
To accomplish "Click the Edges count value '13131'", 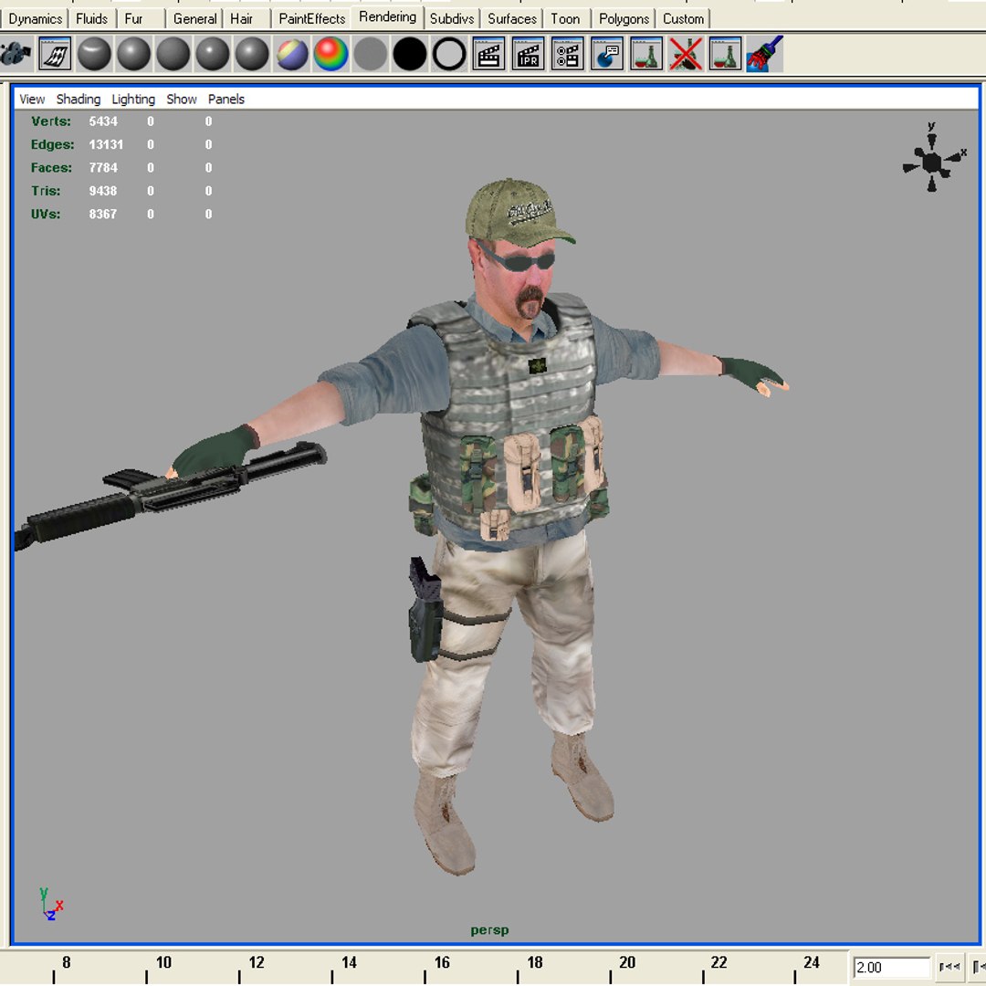I will 106,144.
